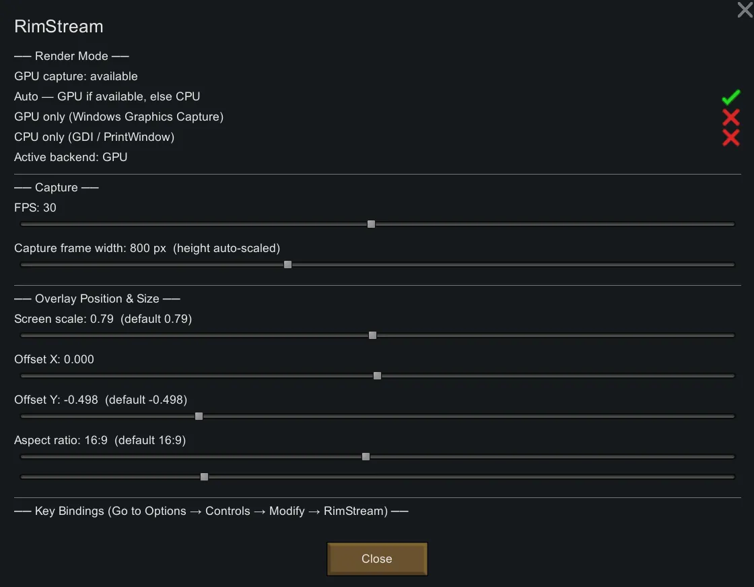Click the Capture frame width slider handle
The height and width of the screenshot is (587, 754).
[287, 265]
